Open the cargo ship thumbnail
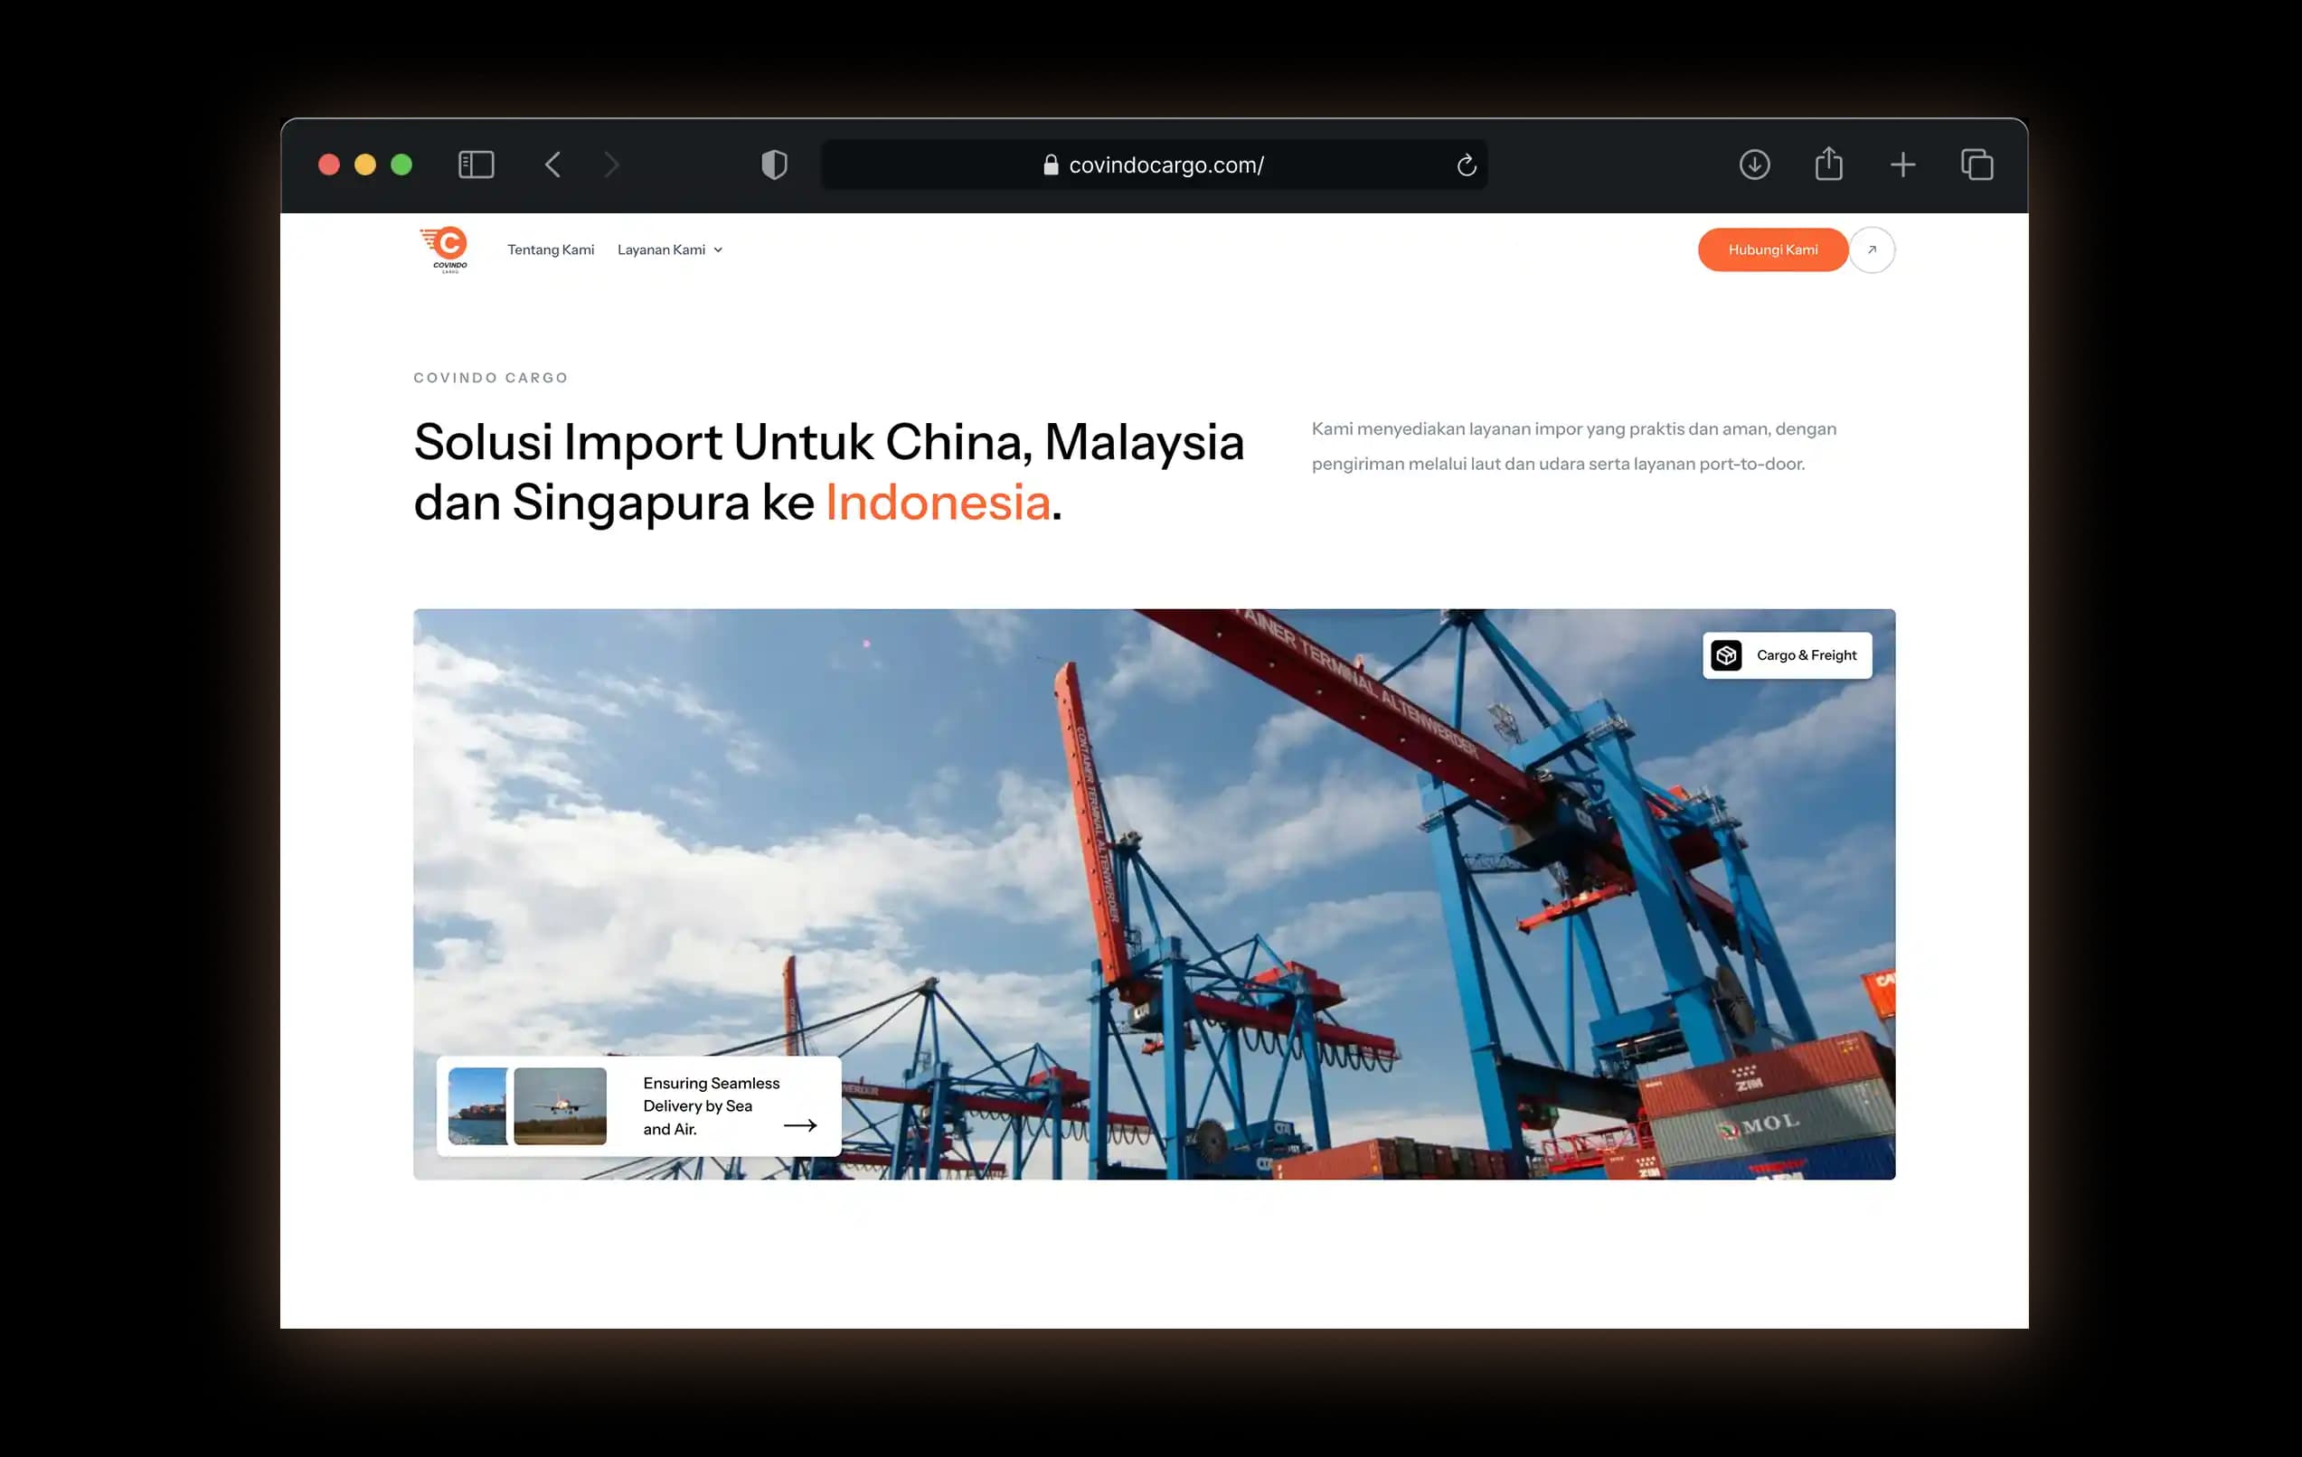2302x1457 pixels. [478, 1106]
